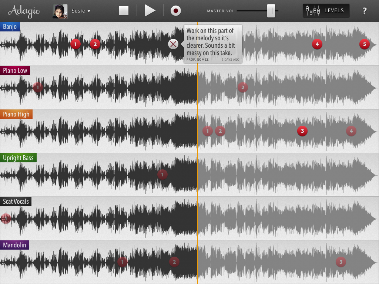Click the Stop playback square button
The height and width of the screenshot is (284, 379).
124,11
